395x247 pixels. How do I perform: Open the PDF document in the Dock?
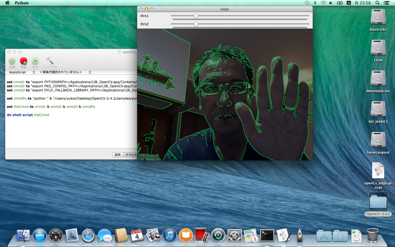tap(356, 236)
